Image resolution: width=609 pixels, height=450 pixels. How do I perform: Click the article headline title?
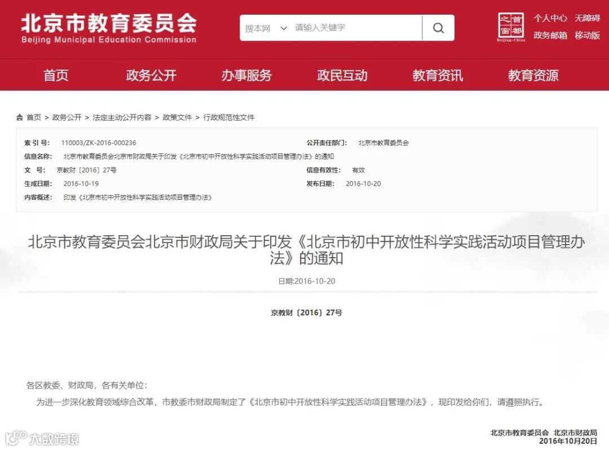[x=306, y=250]
